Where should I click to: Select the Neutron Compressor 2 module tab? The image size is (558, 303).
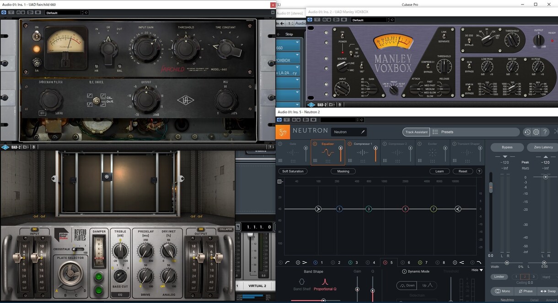[x=398, y=152]
